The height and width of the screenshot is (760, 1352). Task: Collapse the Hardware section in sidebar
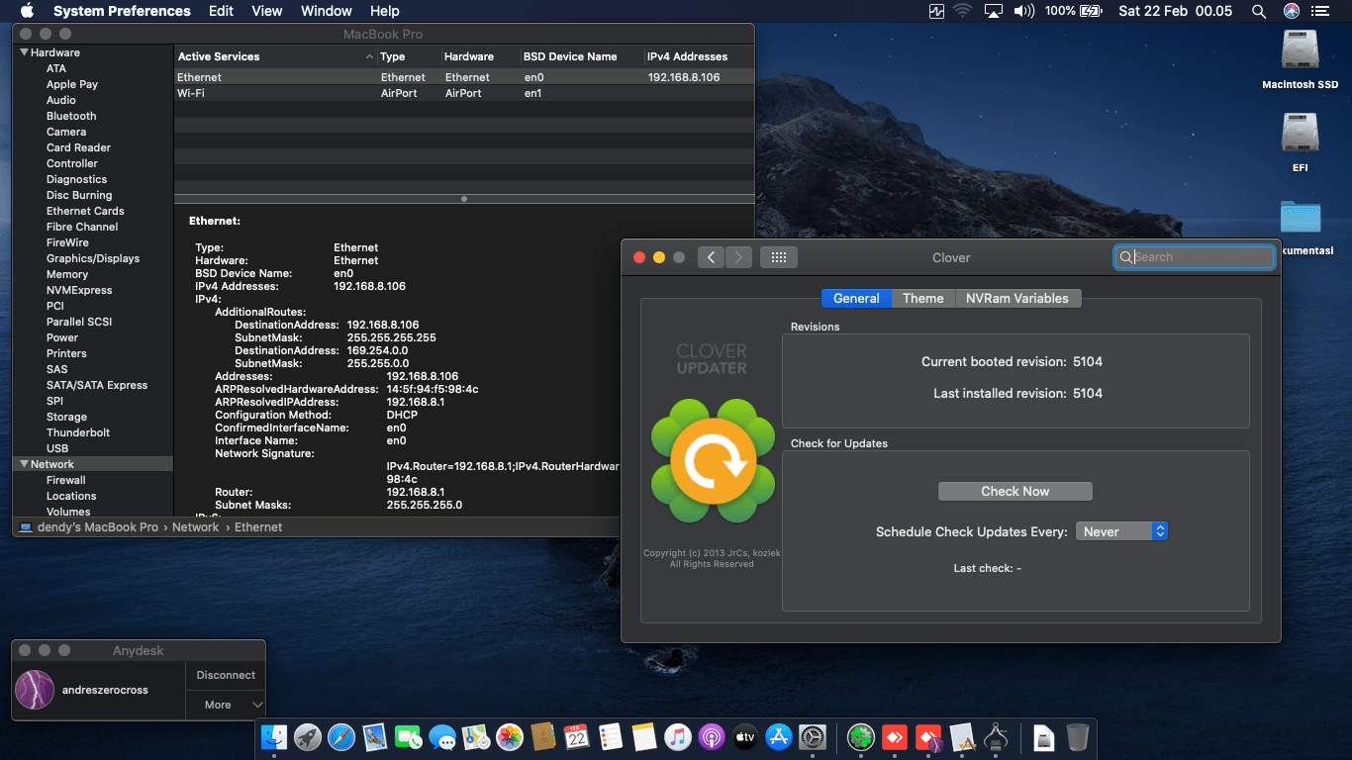pos(25,52)
